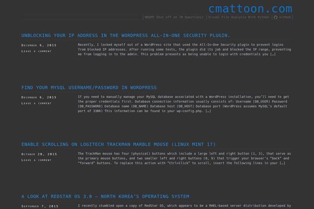This screenshot has height=209, width=314.
Task: Click the October 20, 2015 post date
Action: point(38,154)
